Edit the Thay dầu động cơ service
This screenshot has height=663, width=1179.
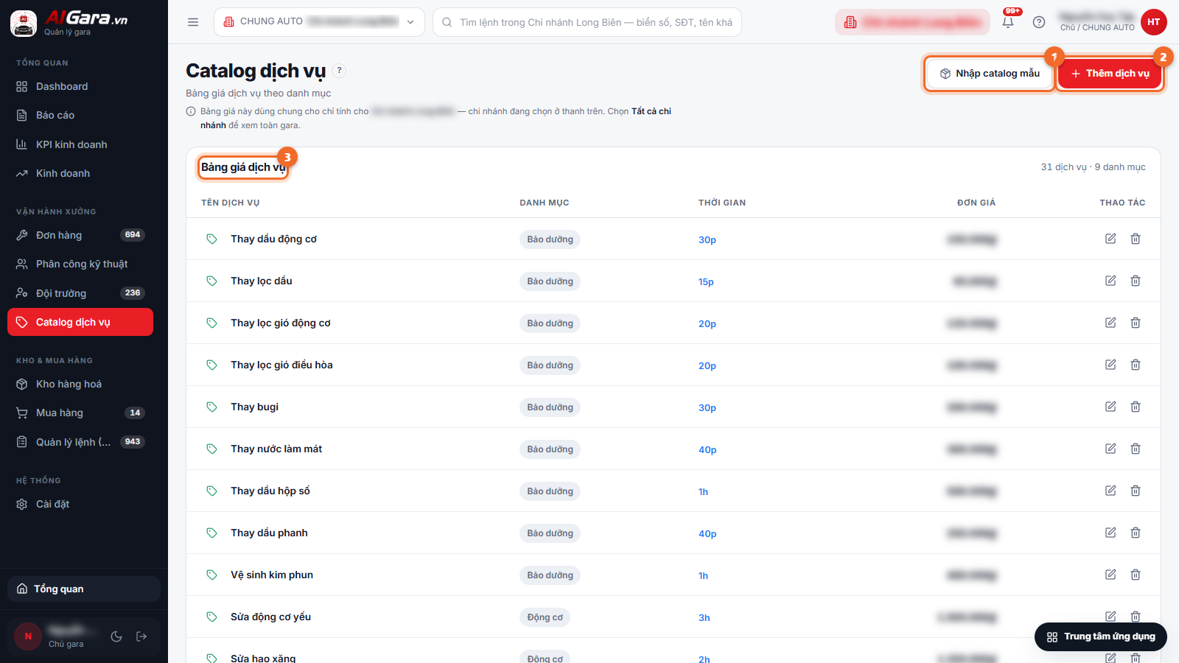click(x=1110, y=239)
